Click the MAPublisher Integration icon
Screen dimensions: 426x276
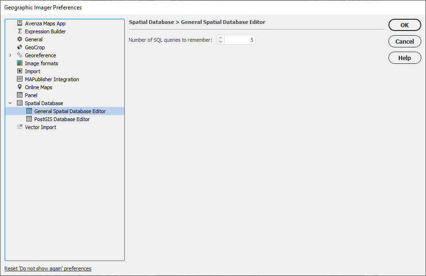tap(20, 79)
